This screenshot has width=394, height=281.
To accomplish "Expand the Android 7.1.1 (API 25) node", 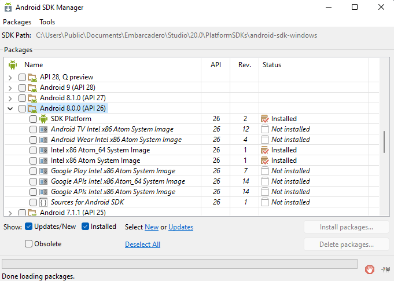I will [10, 213].
